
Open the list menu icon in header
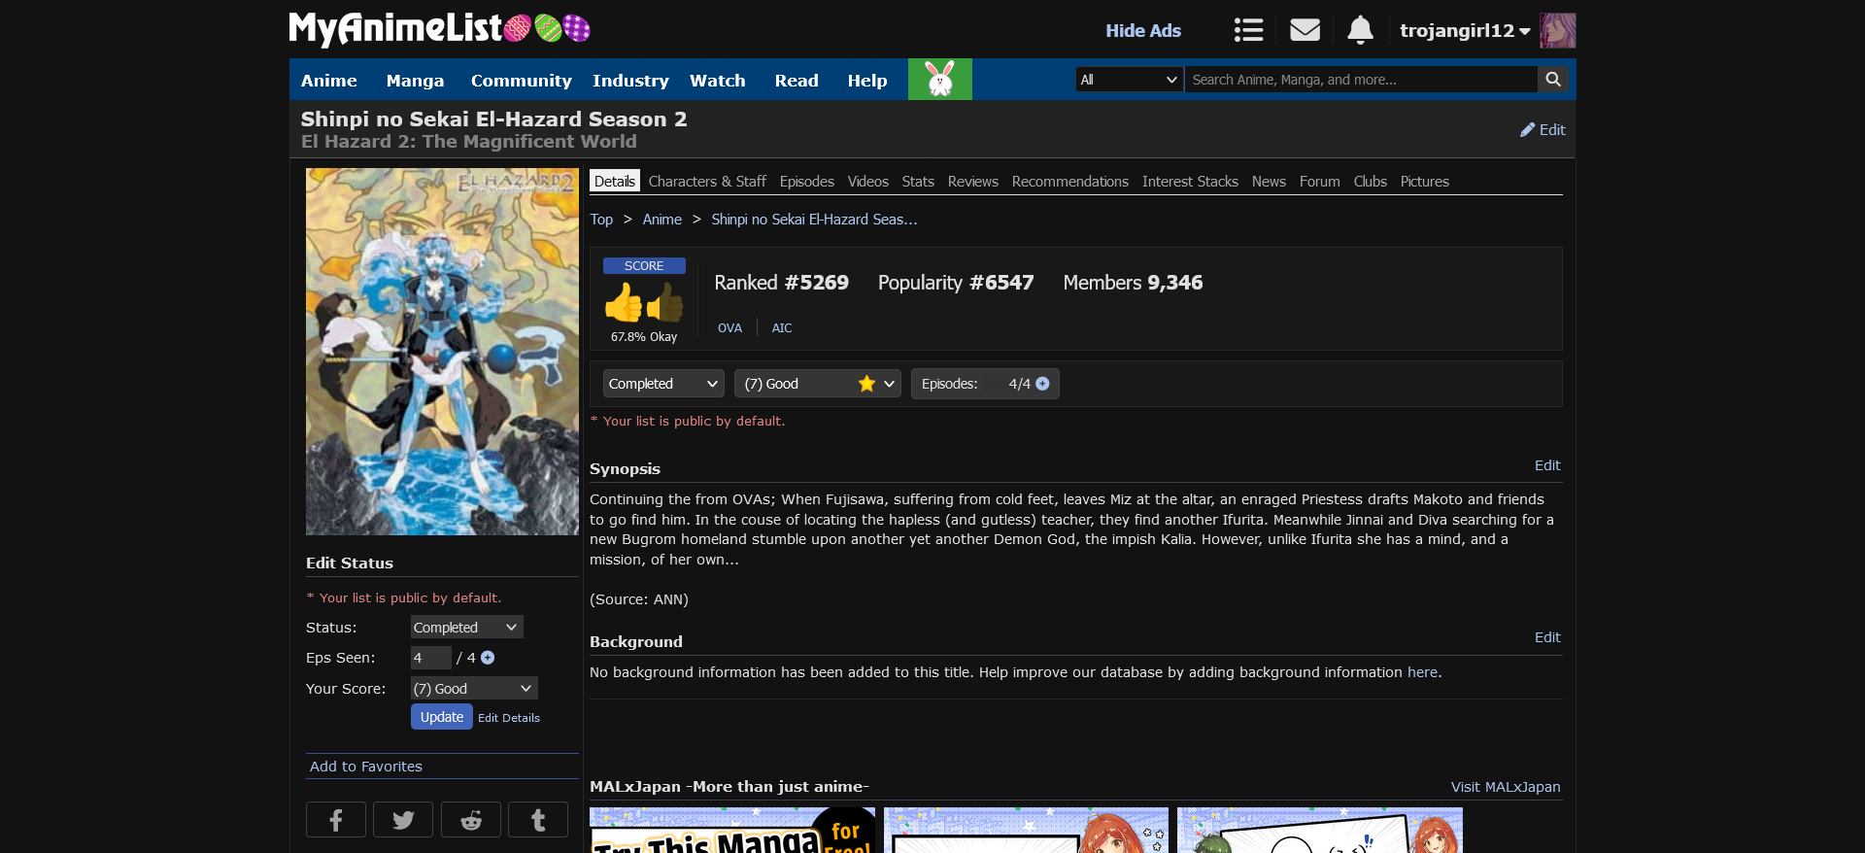tap(1248, 30)
